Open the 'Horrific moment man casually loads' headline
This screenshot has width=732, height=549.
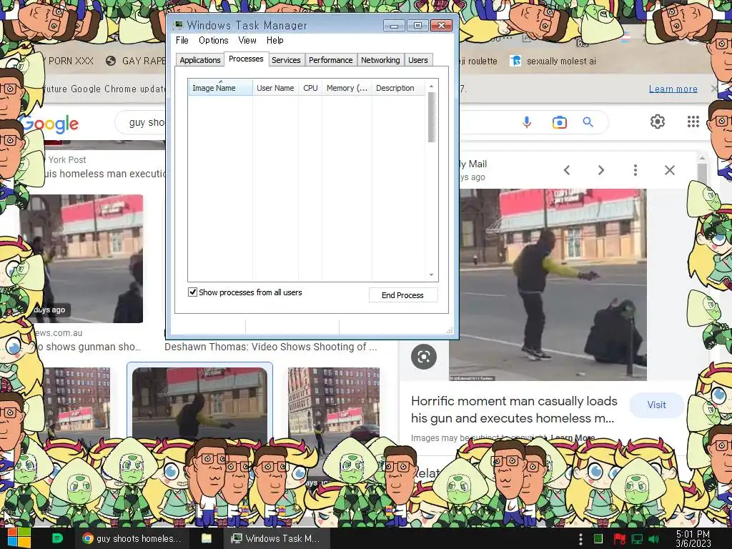pos(514,410)
